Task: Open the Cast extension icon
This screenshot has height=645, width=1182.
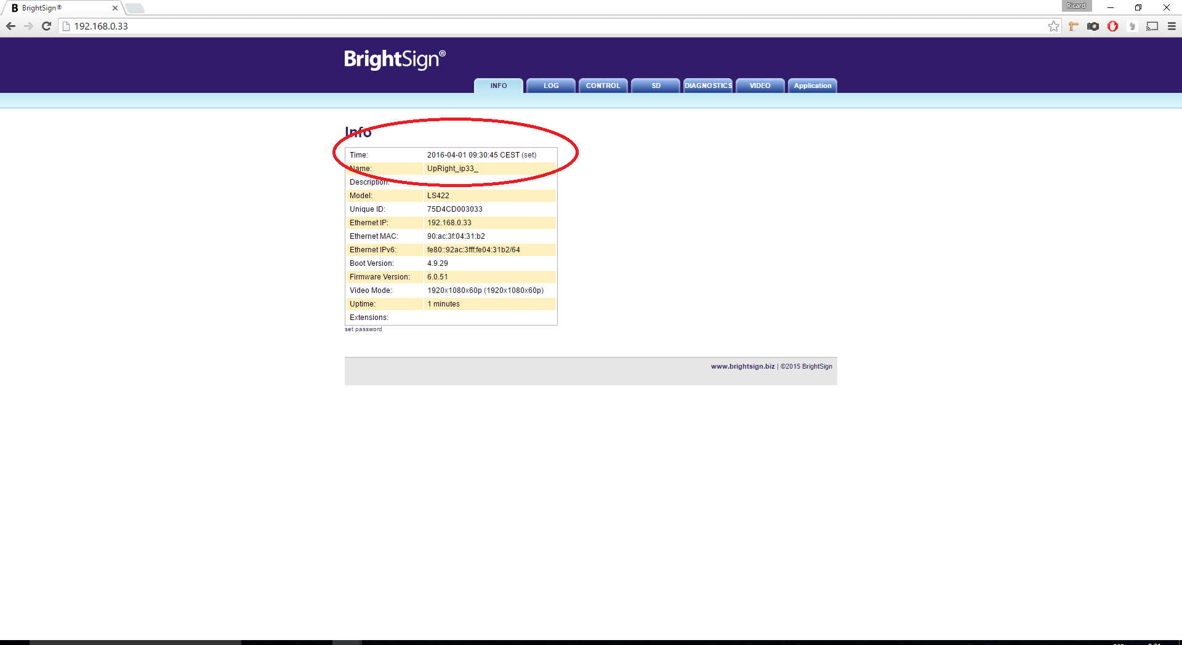Action: (1152, 26)
